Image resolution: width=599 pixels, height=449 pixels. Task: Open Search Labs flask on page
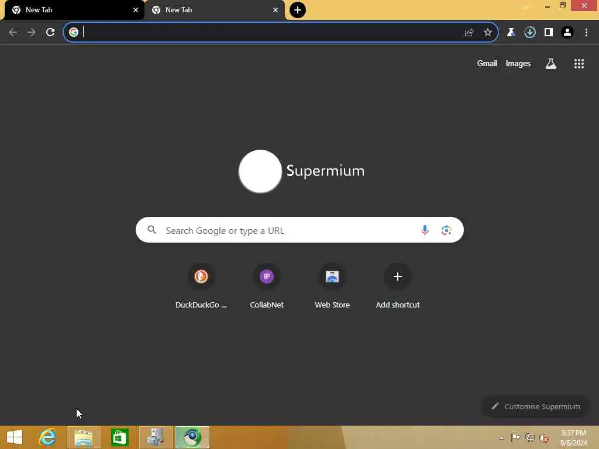pos(551,64)
